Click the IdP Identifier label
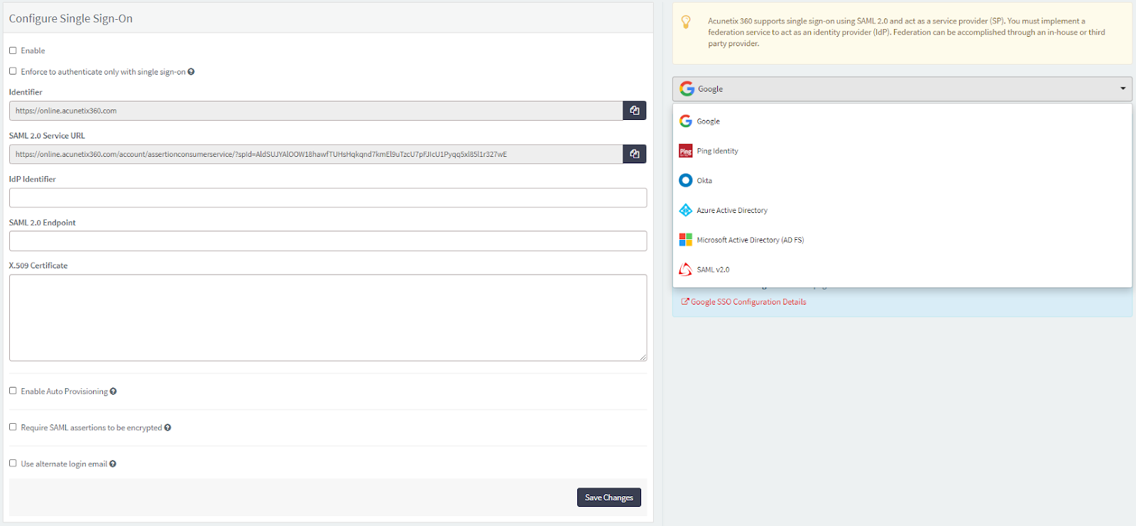Screen dimensions: 1136x526 (33, 179)
